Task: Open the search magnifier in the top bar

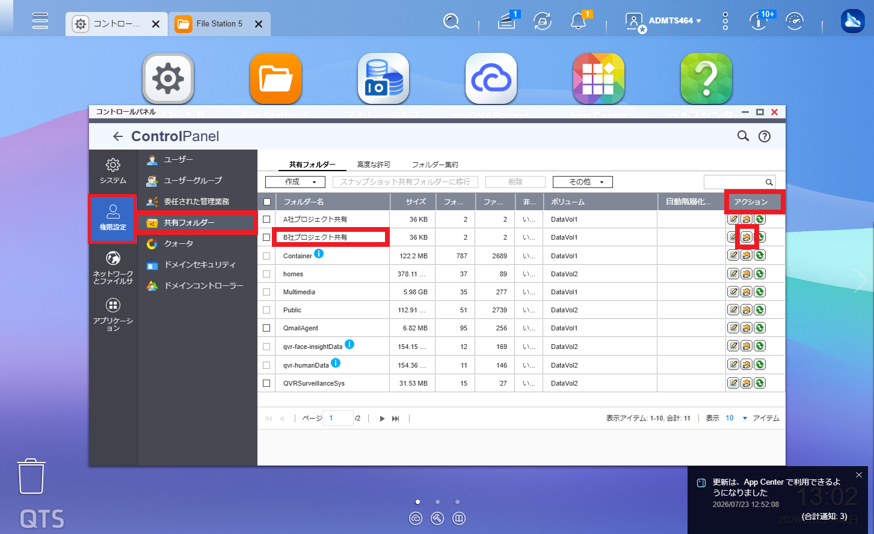Action: 451,22
